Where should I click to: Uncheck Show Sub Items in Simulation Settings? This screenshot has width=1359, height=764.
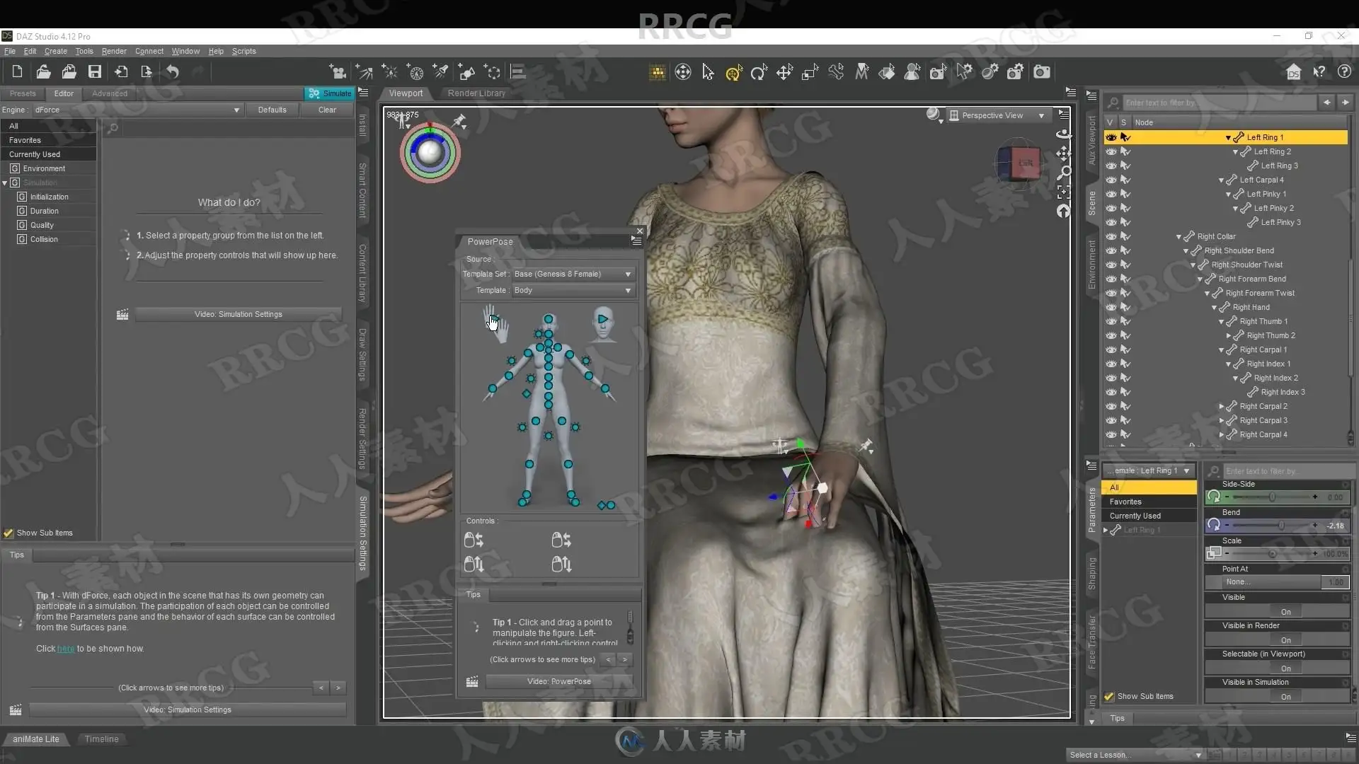pyautogui.click(x=9, y=533)
